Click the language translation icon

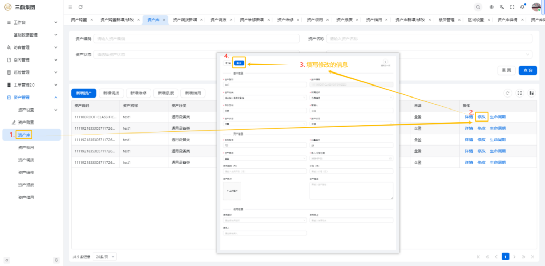[x=502, y=7]
